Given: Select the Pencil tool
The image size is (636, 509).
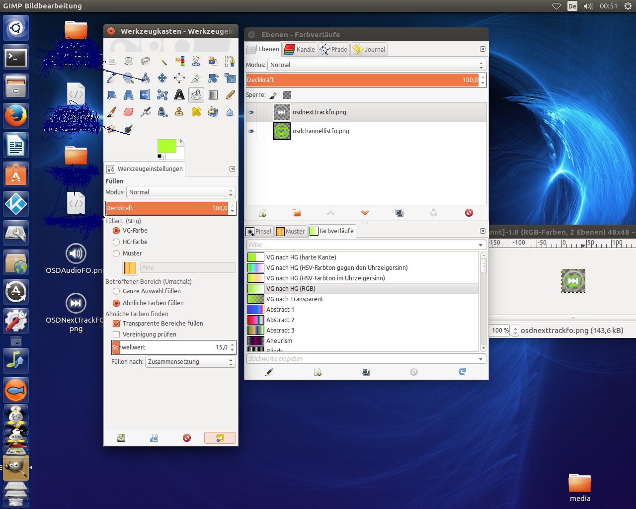Looking at the screenshot, I should pos(230,95).
